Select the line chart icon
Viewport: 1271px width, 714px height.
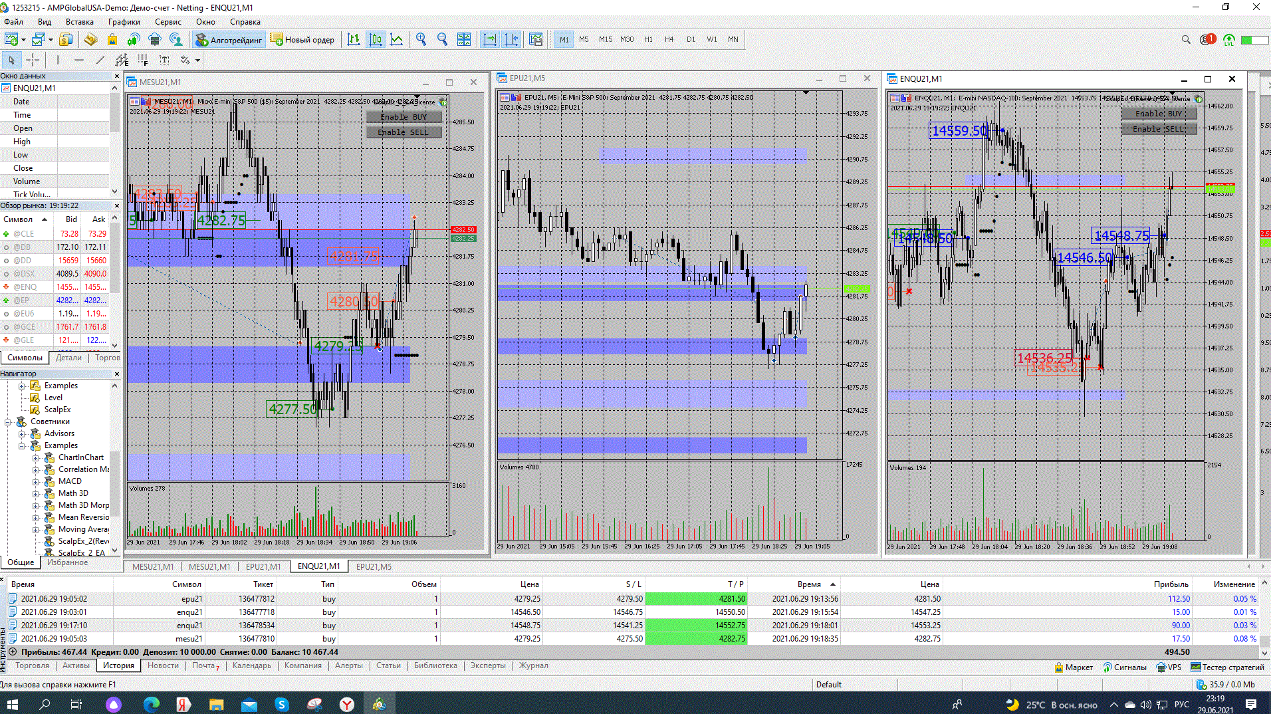click(x=397, y=40)
